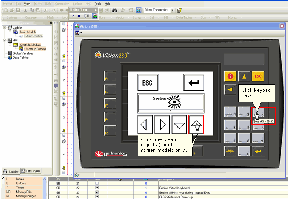Screen dimensions: 288x199
Task: Switch to the HMI V280 tab
Action: [31, 171]
